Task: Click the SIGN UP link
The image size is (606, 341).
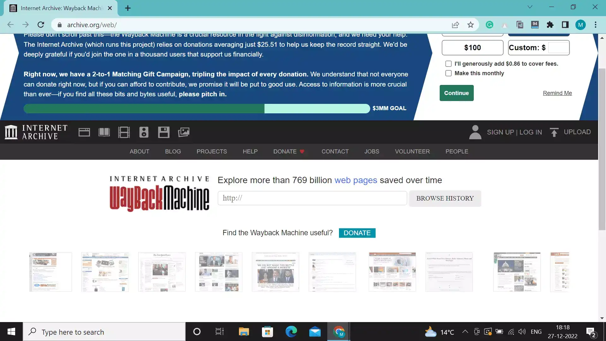Action: (x=501, y=132)
